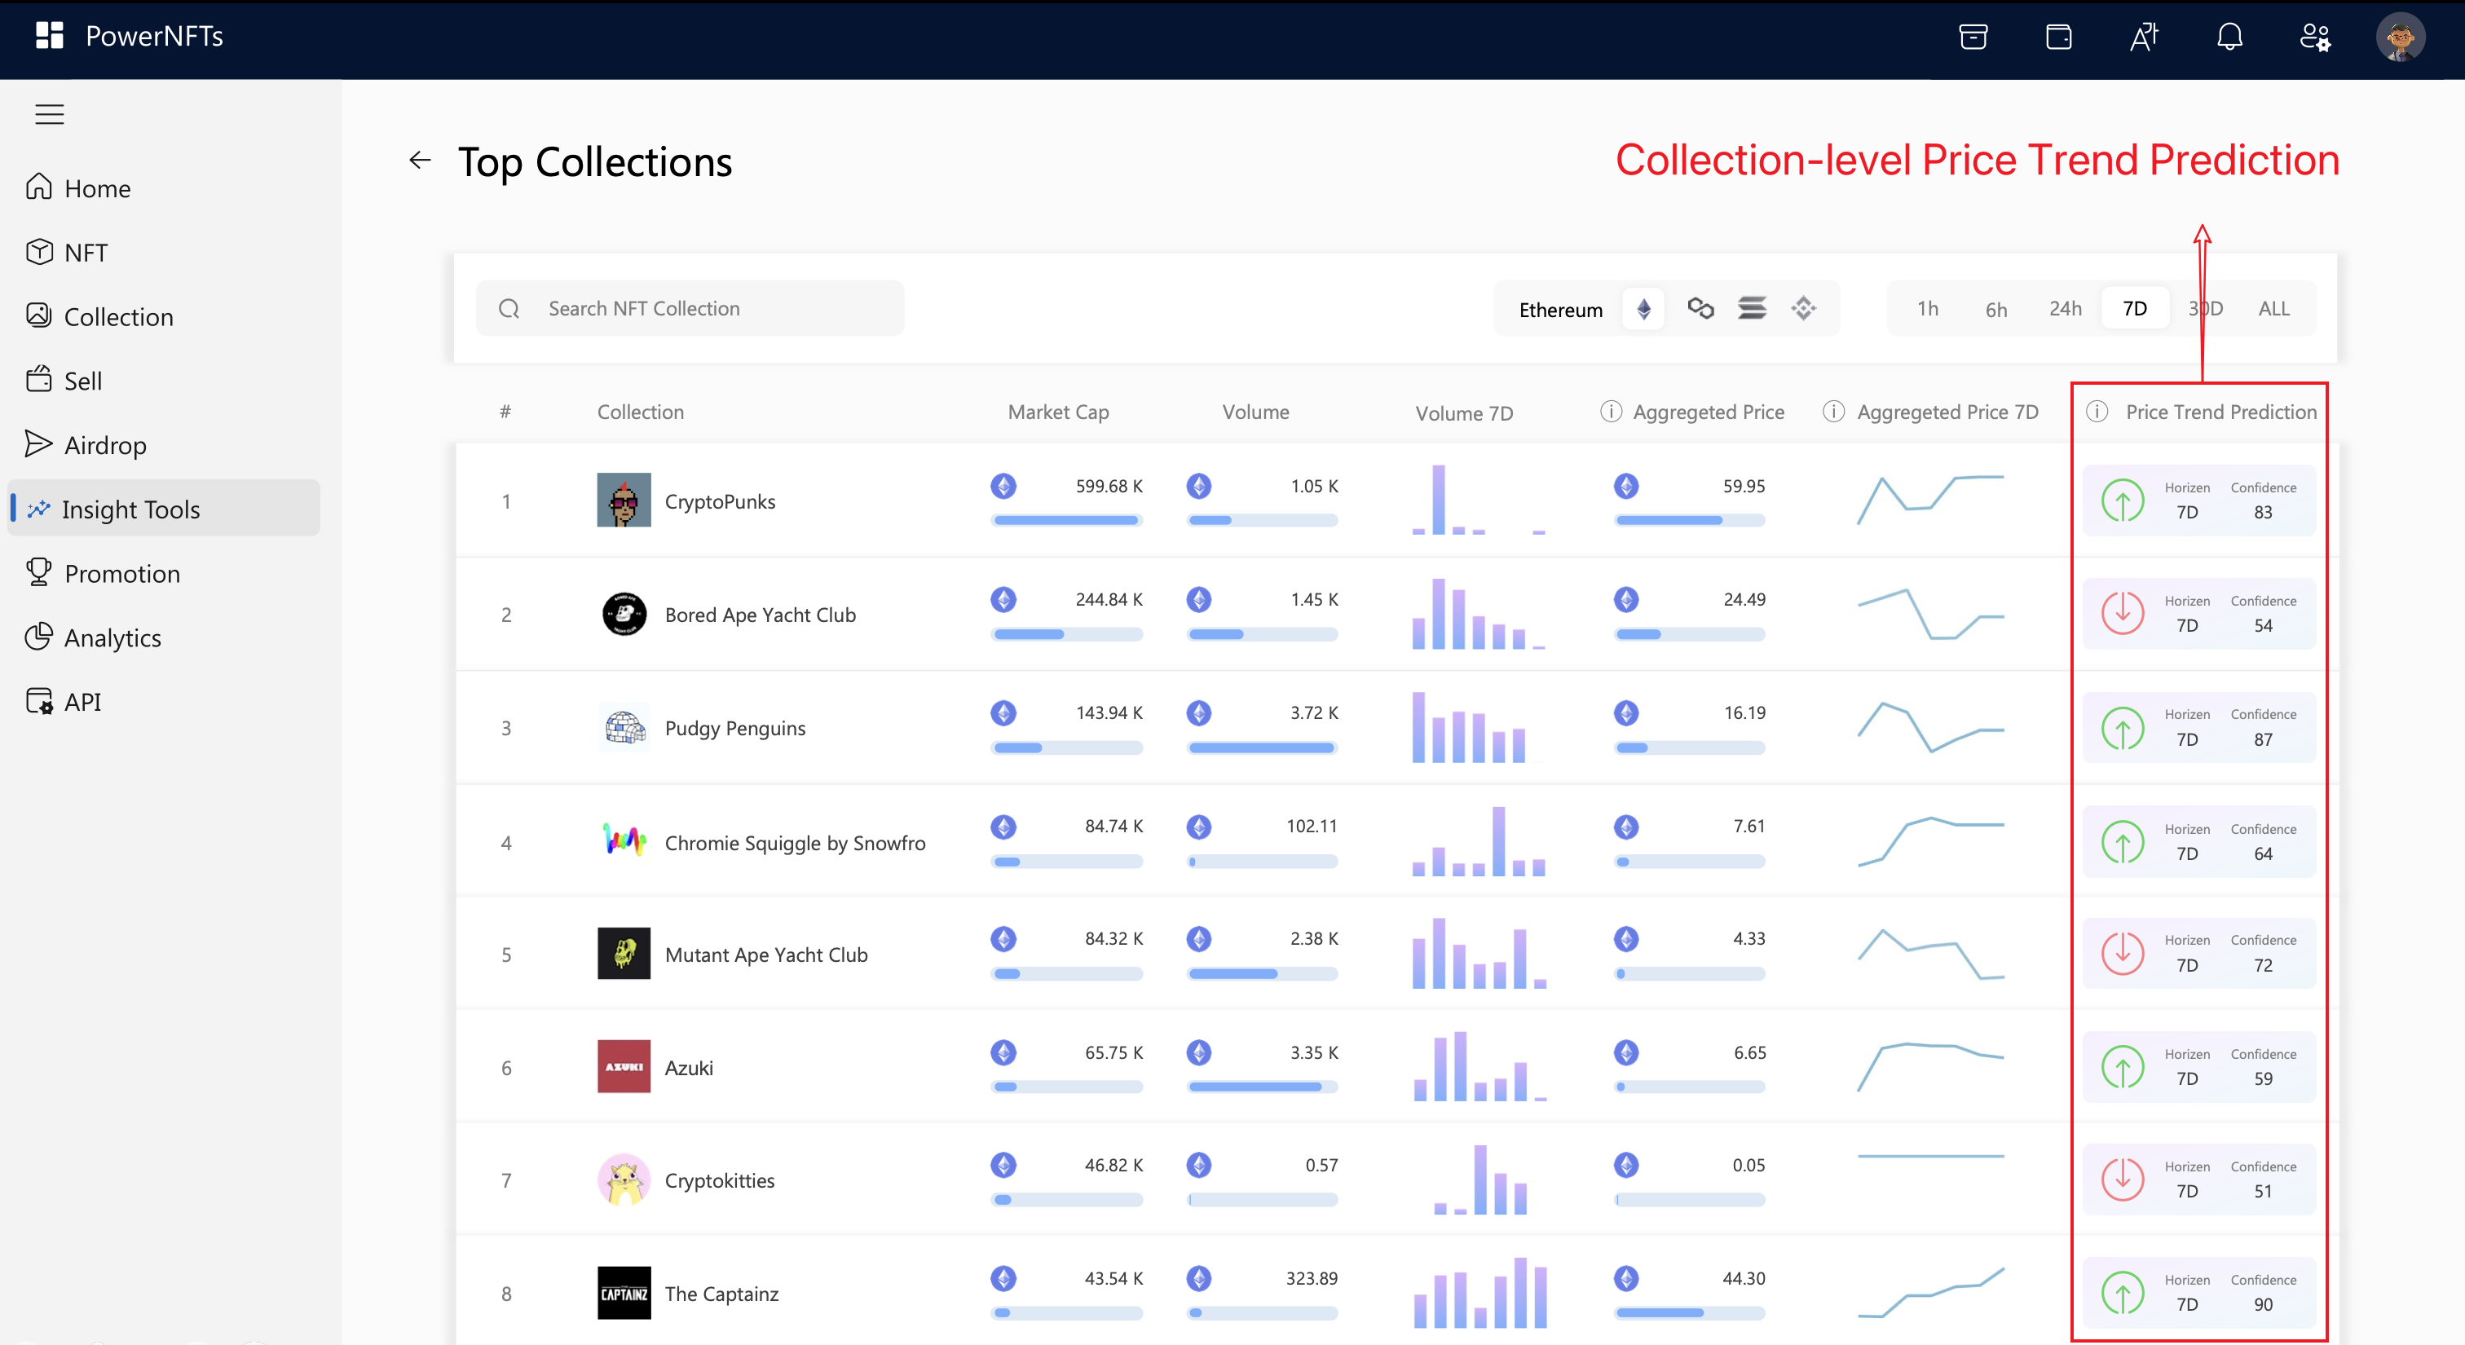Open CryptoPunks collection thumbnail
The height and width of the screenshot is (1345, 2465).
coord(624,500)
